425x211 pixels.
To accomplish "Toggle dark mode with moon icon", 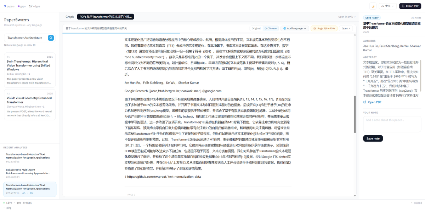I will [373, 6].
